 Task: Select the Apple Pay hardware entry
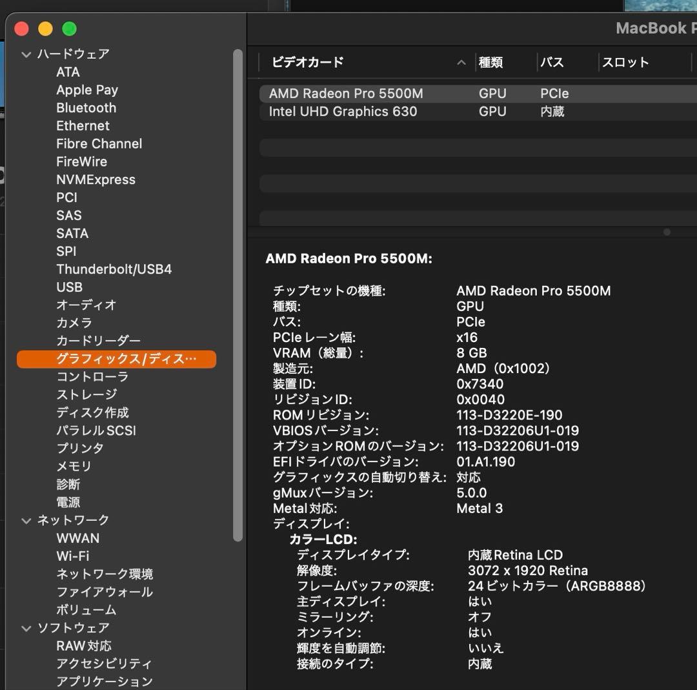point(87,90)
